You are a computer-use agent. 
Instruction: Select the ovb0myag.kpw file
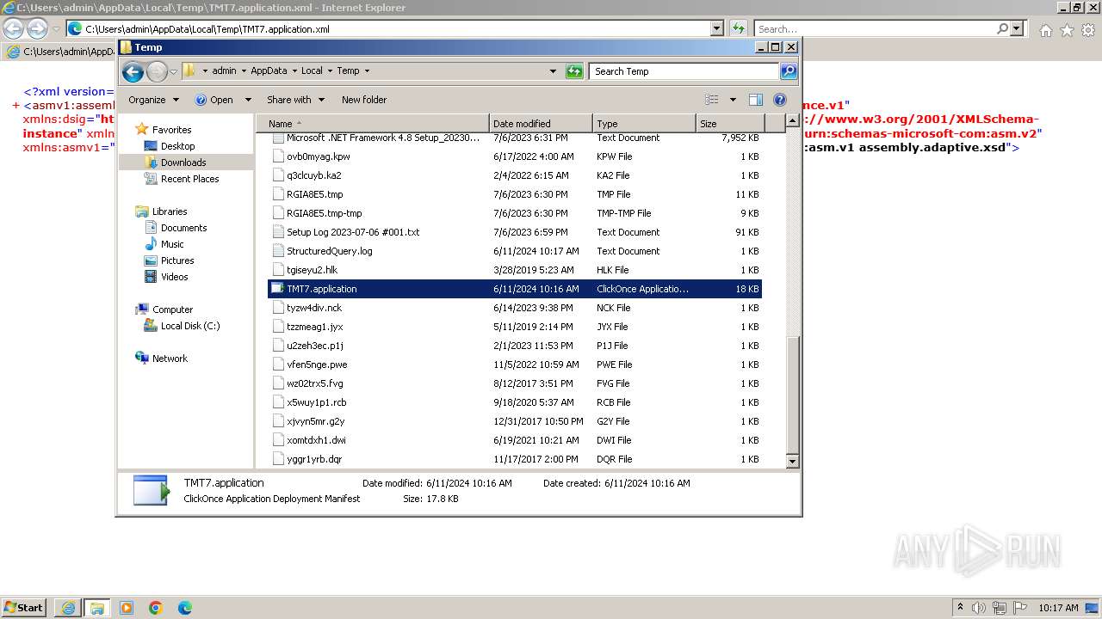(x=515, y=156)
